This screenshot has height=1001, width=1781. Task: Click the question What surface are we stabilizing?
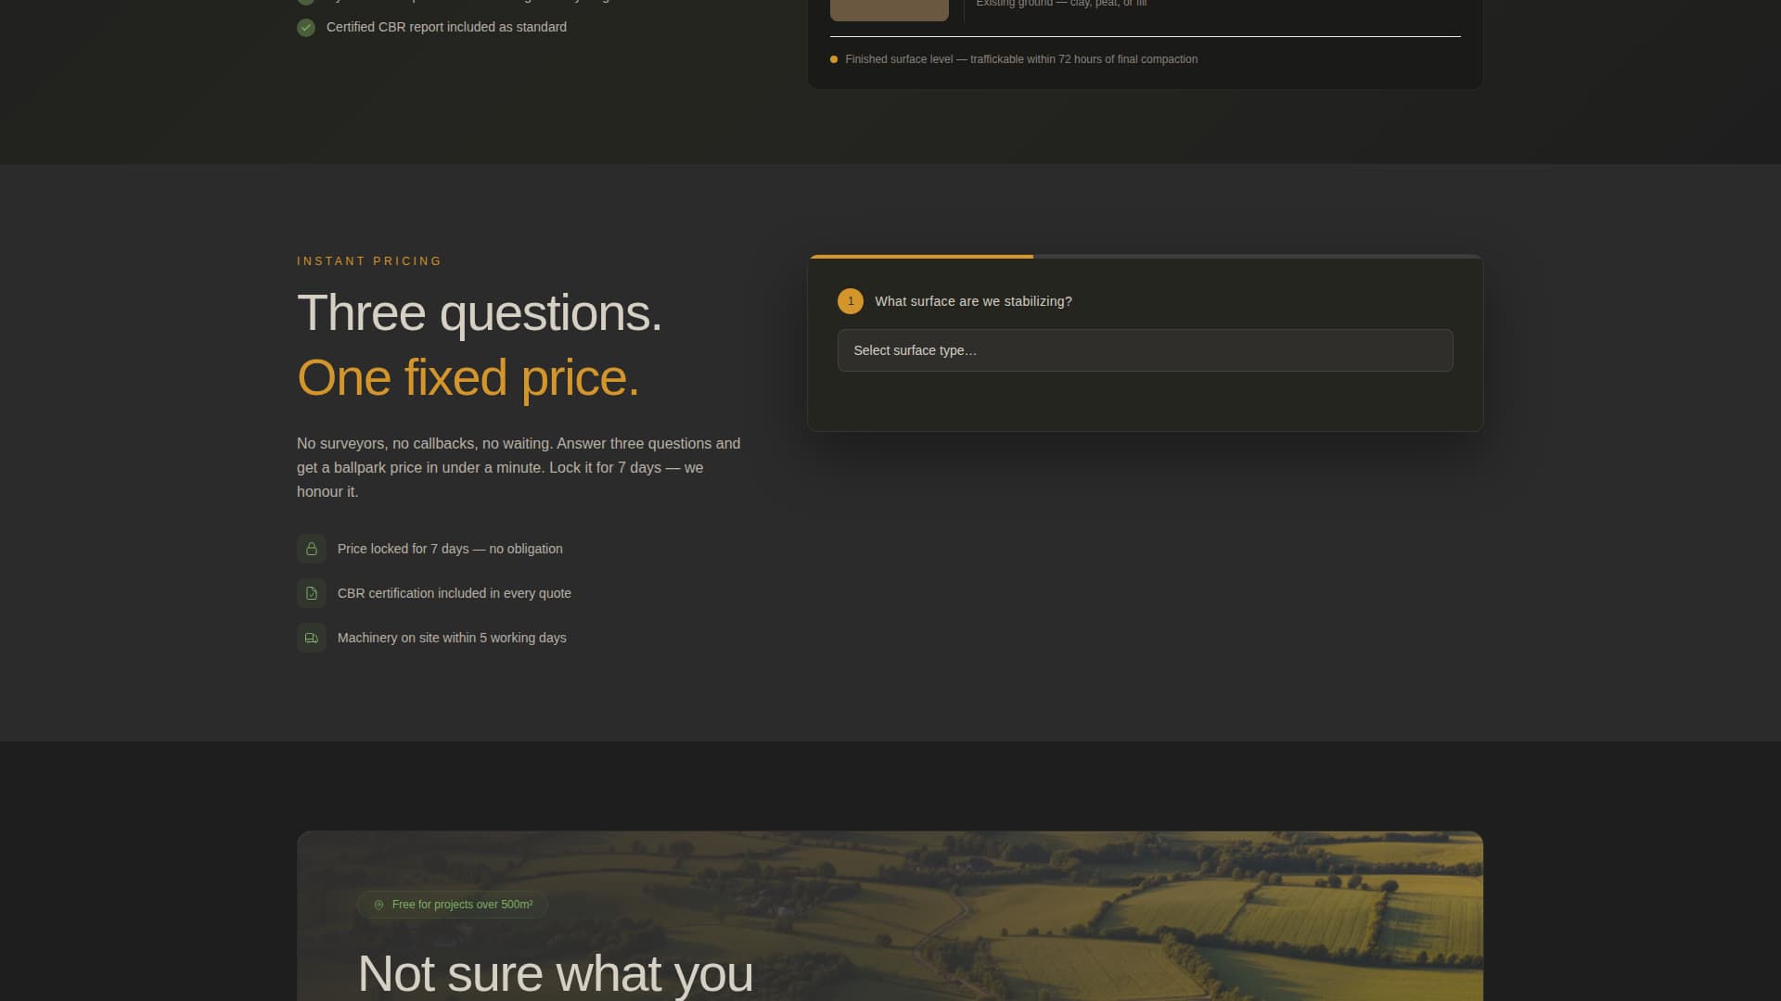coord(973,301)
